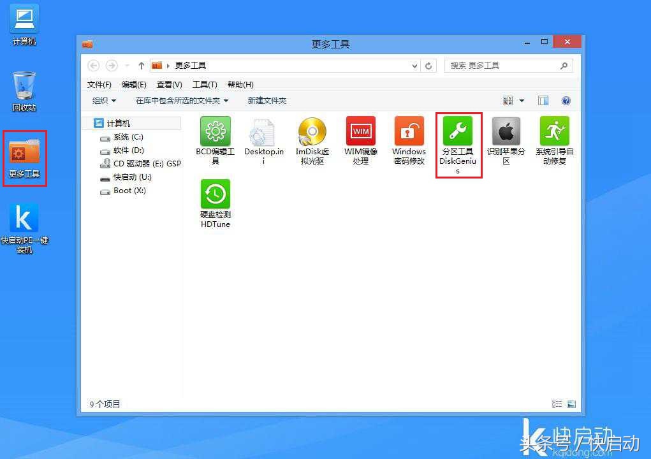
Task: Open the Windows密码修改 password tool
Action: (409, 138)
